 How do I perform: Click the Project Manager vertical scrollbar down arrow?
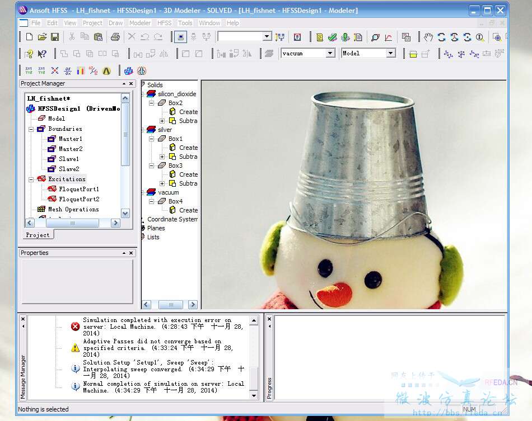pos(125,214)
